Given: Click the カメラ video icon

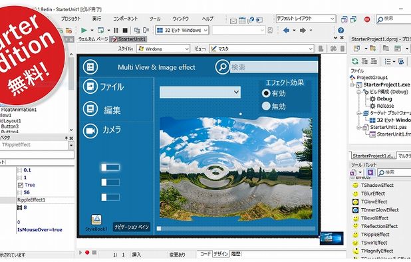Looking at the screenshot, I should pyautogui.click(x=90, y=130).
